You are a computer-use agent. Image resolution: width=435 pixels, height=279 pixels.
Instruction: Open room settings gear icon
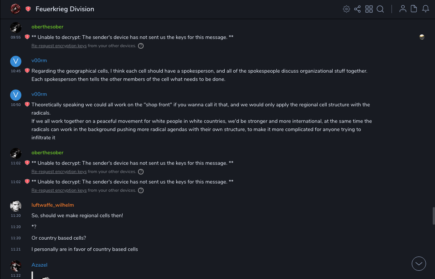[x=346, y=9]
